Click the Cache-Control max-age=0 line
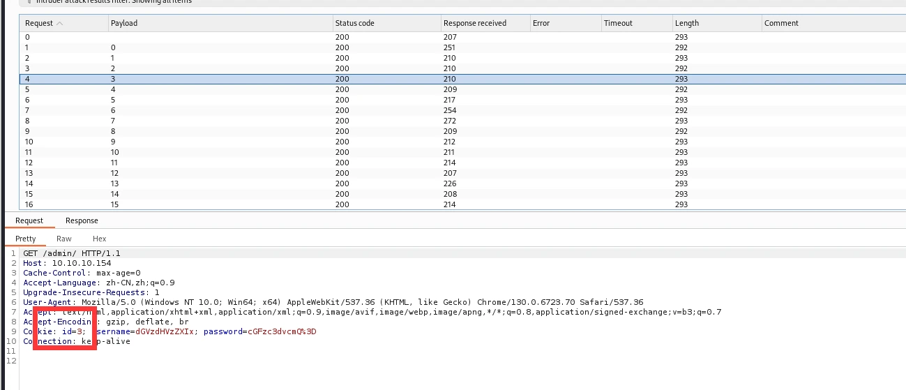This screenshot has height=390, width=906. 82,273
